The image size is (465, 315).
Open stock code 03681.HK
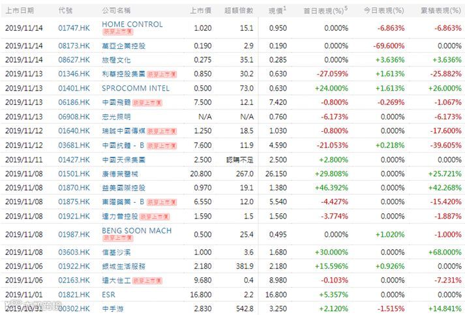coord(74,145)
